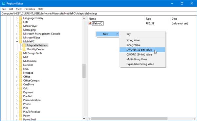Click the MediaPlayer folder icon
Image resolution: width=197 pixels, height=121 pixels.
pos(20,26)
